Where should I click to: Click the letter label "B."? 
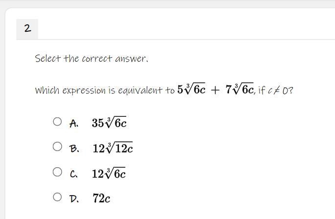[74, 149]
